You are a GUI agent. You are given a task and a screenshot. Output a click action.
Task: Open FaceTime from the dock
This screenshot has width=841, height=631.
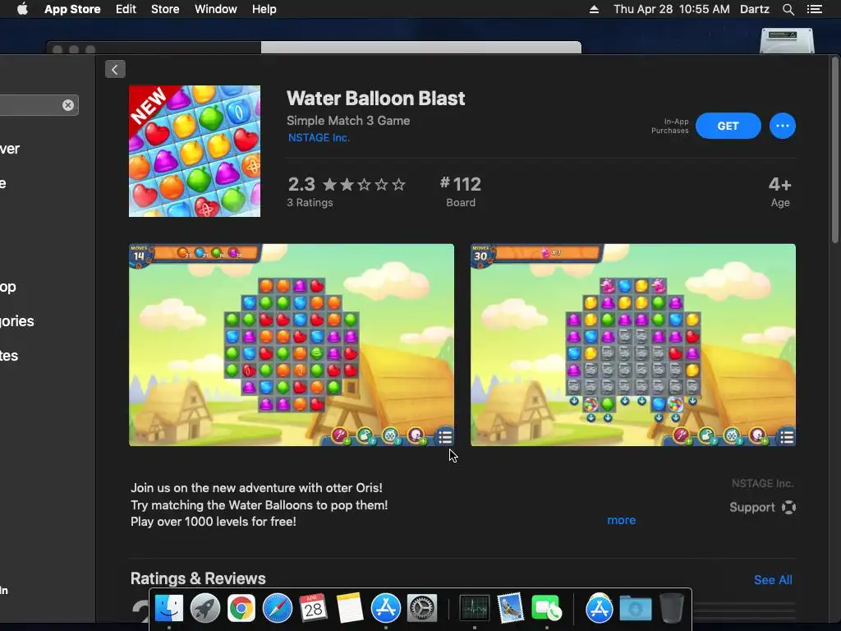tap(546, 609)
